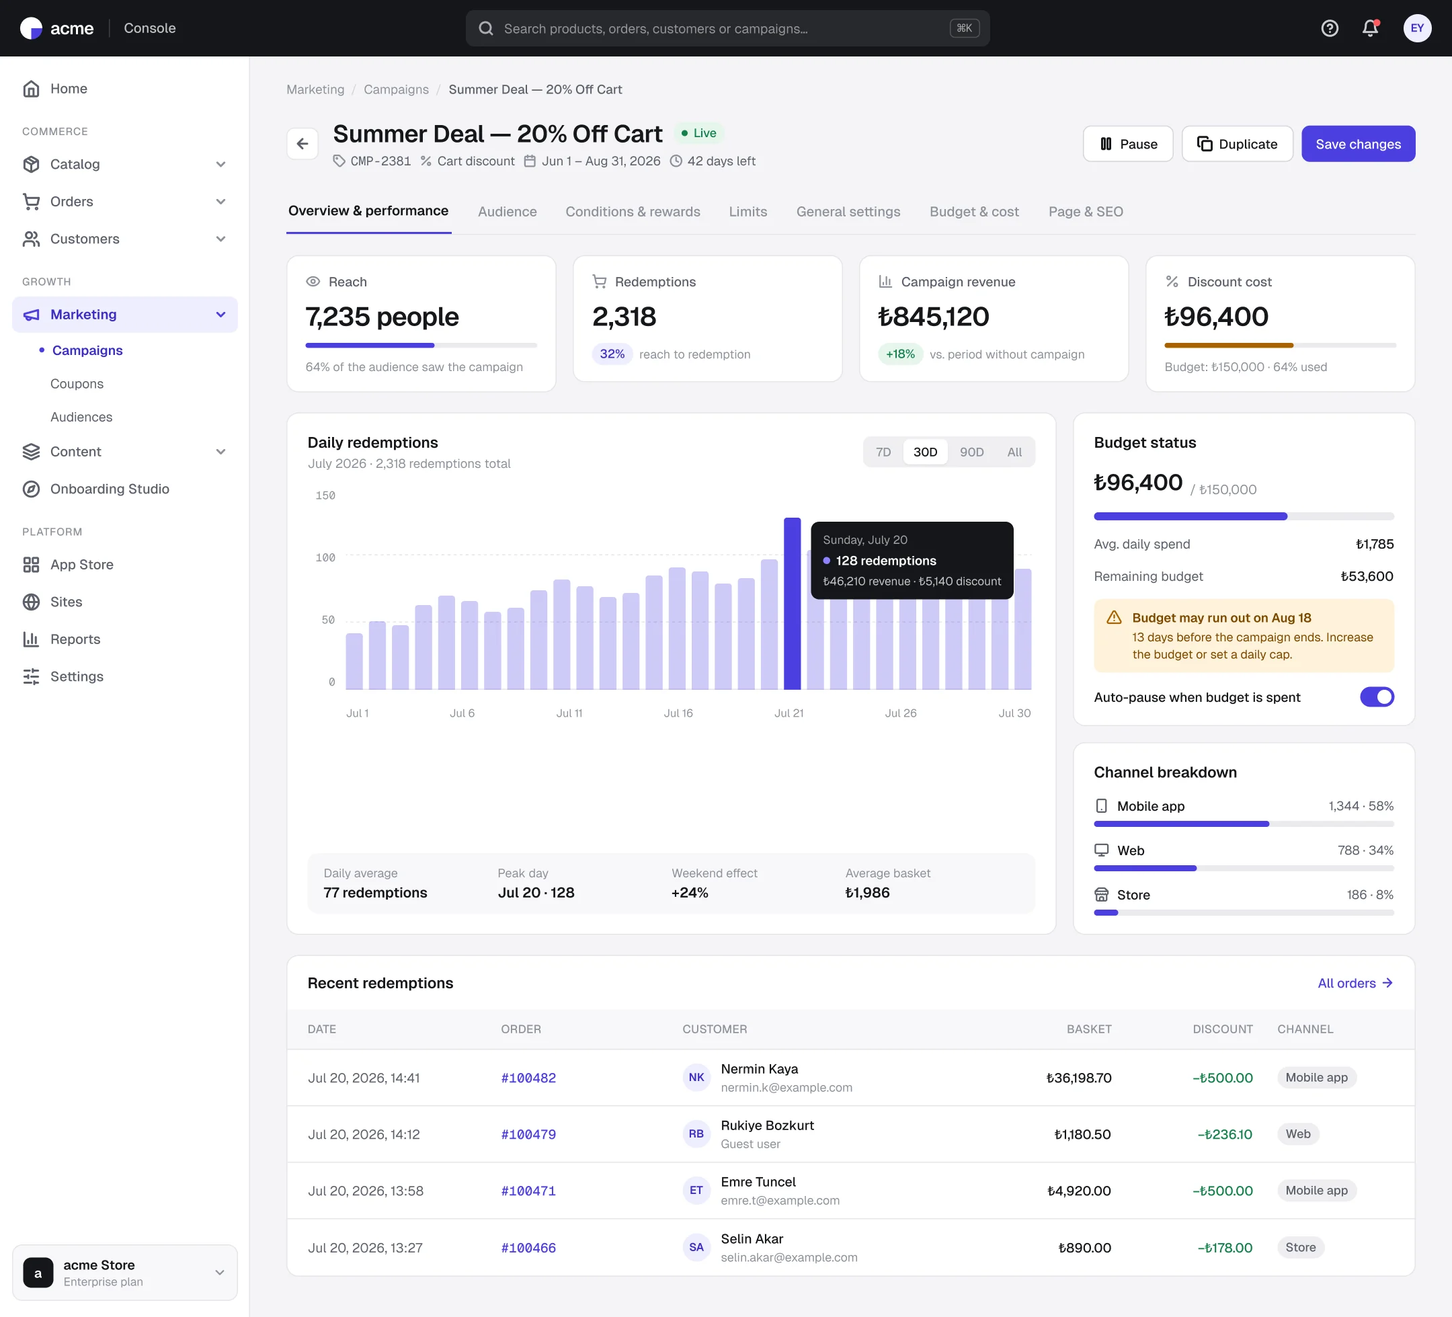Click the Sites globe icon
1452x1317 pixels.
click(x=31, y=602)
